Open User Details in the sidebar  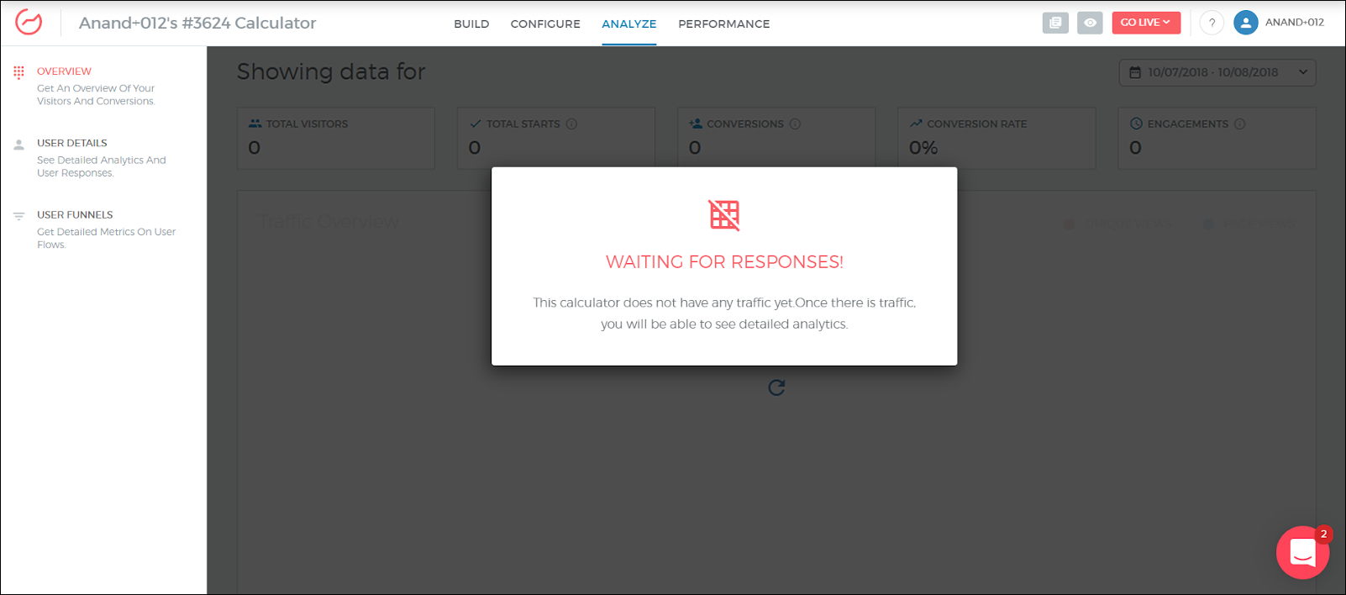pos(72,143)
